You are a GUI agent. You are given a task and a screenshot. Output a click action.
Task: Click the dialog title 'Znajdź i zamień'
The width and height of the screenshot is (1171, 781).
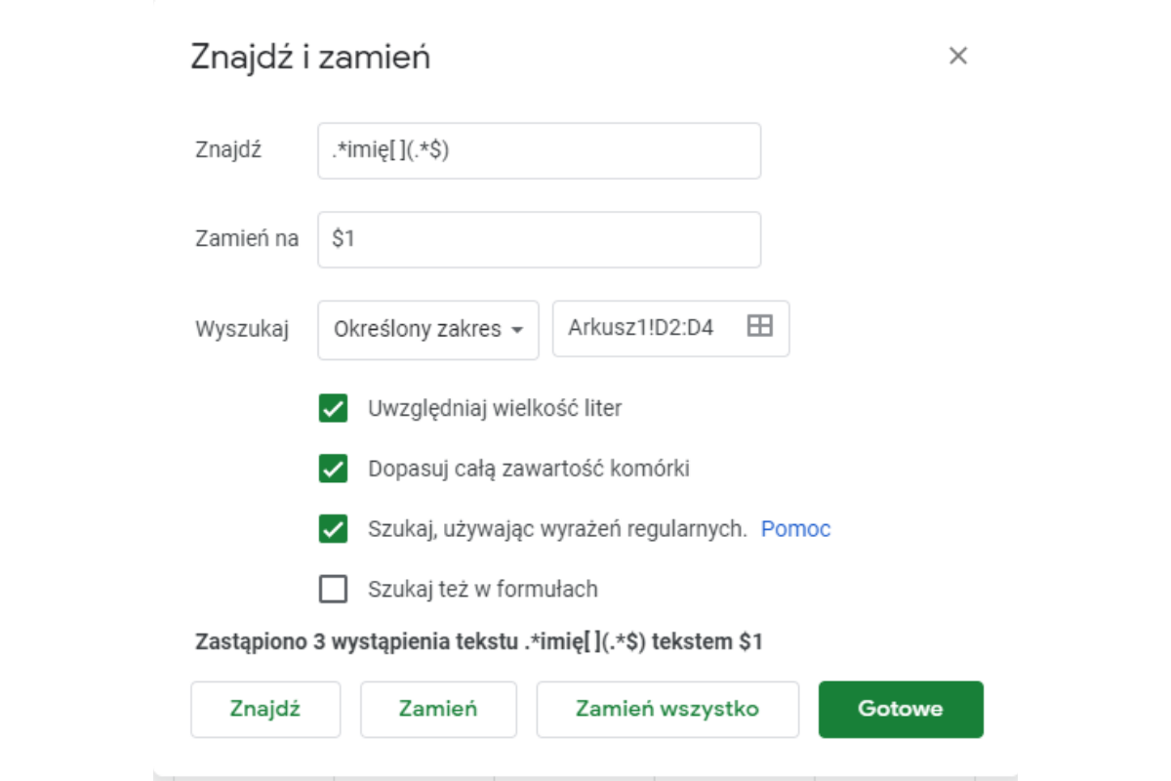(x=310, y=57)
